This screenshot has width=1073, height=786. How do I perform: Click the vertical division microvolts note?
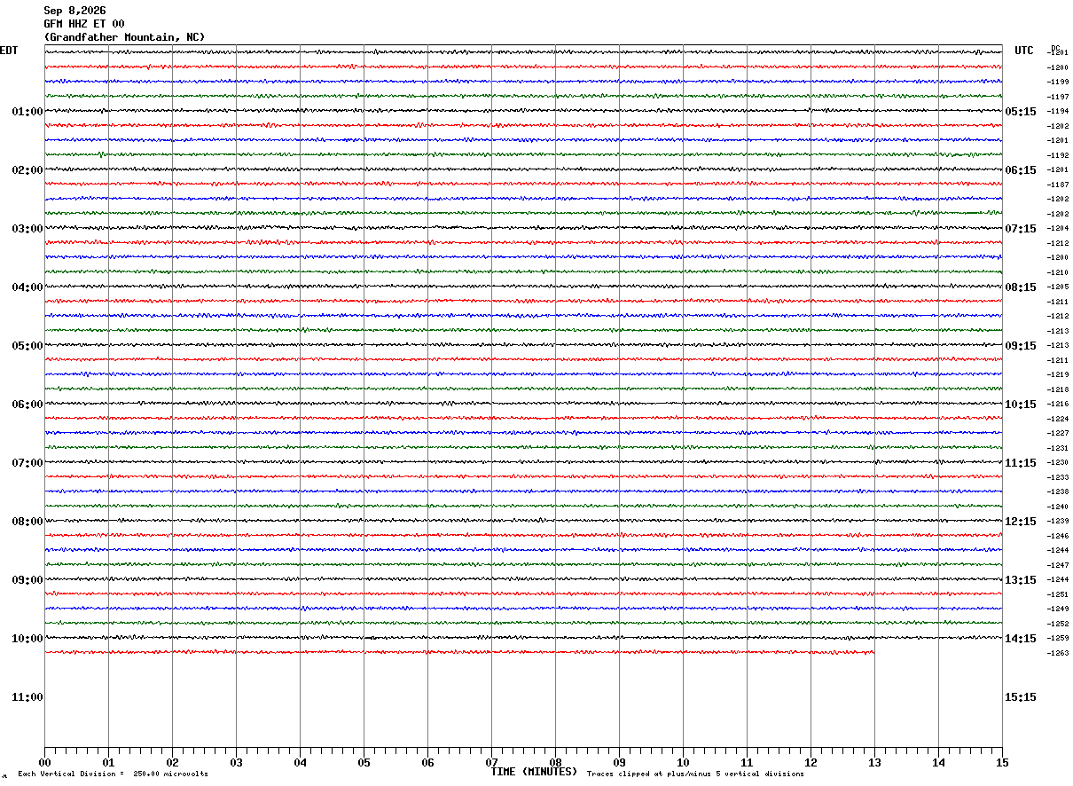(x=113, y=774)
